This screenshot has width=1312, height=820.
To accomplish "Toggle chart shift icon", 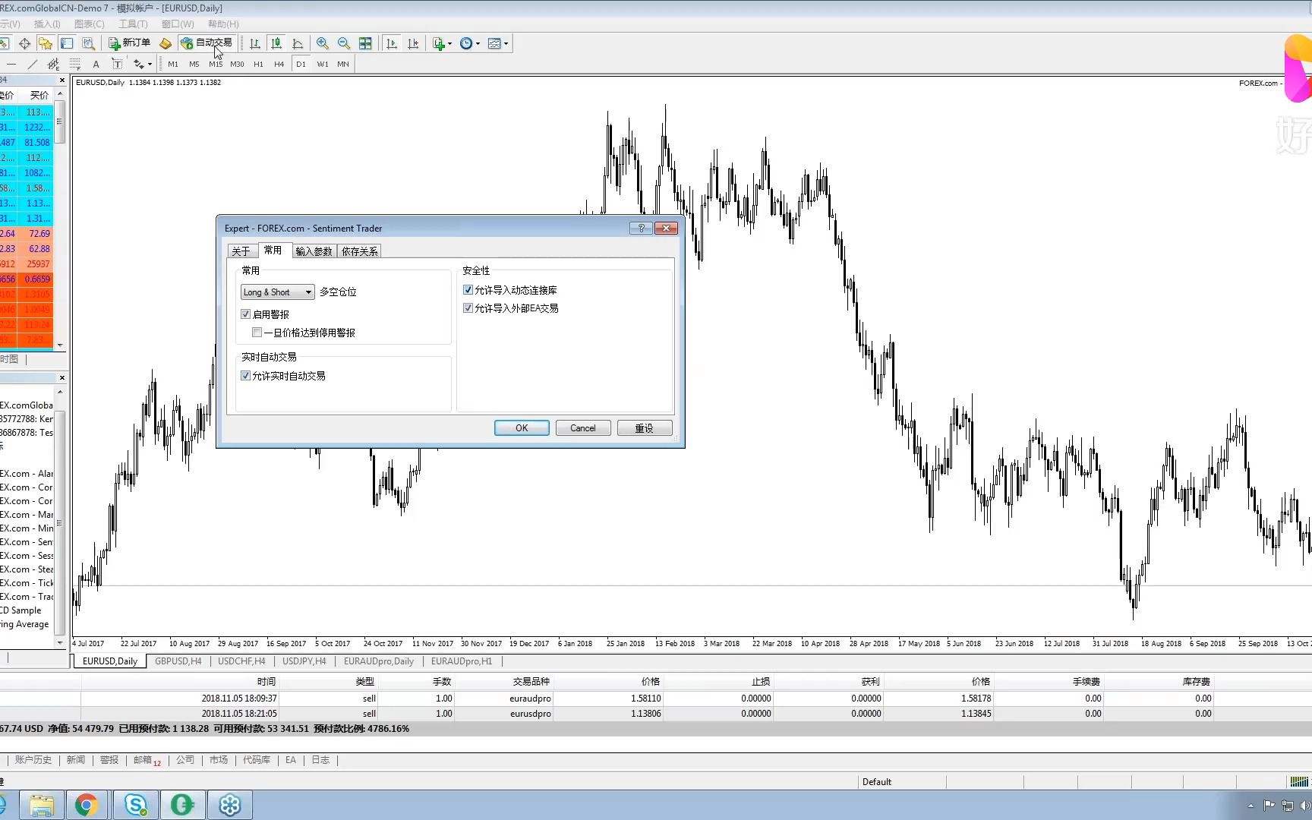I will [412, 43].
